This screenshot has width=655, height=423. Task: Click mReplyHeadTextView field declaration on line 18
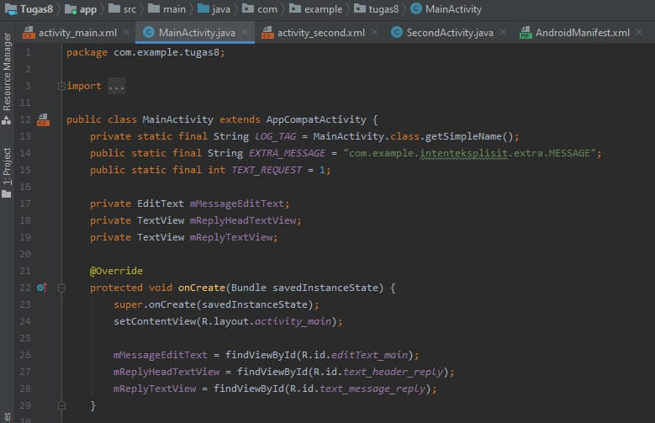click(243, 220)
